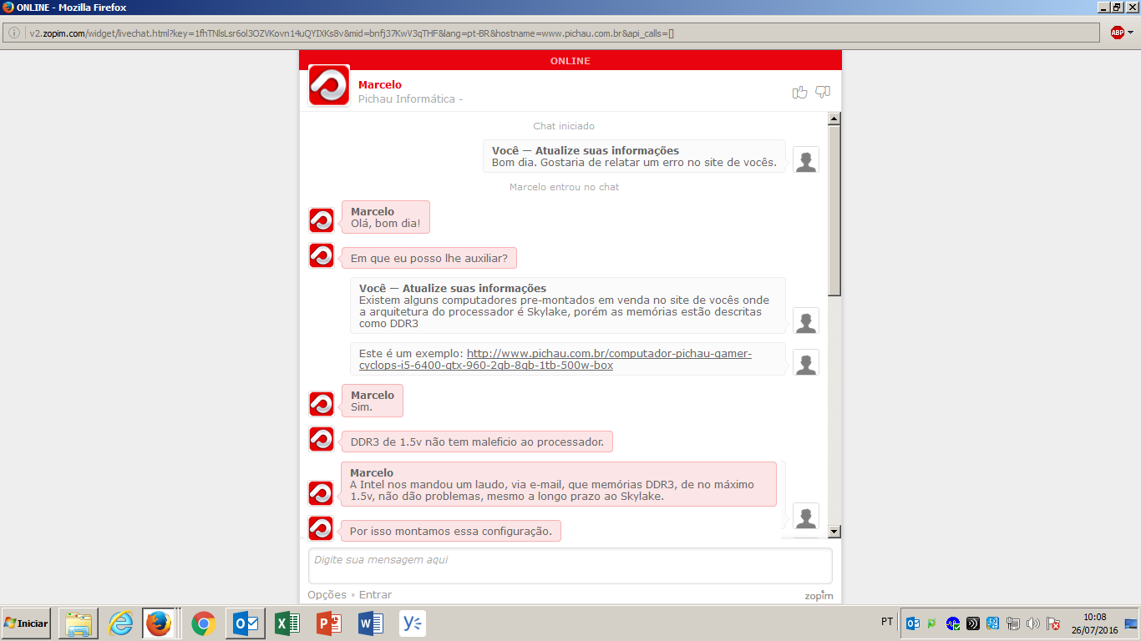Click the 'Digite sua mensagem aqui' message field
This screenshot has width=1141, height=641.
570,566
